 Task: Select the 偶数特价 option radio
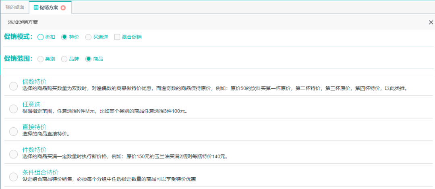click(x=13, y=86)
